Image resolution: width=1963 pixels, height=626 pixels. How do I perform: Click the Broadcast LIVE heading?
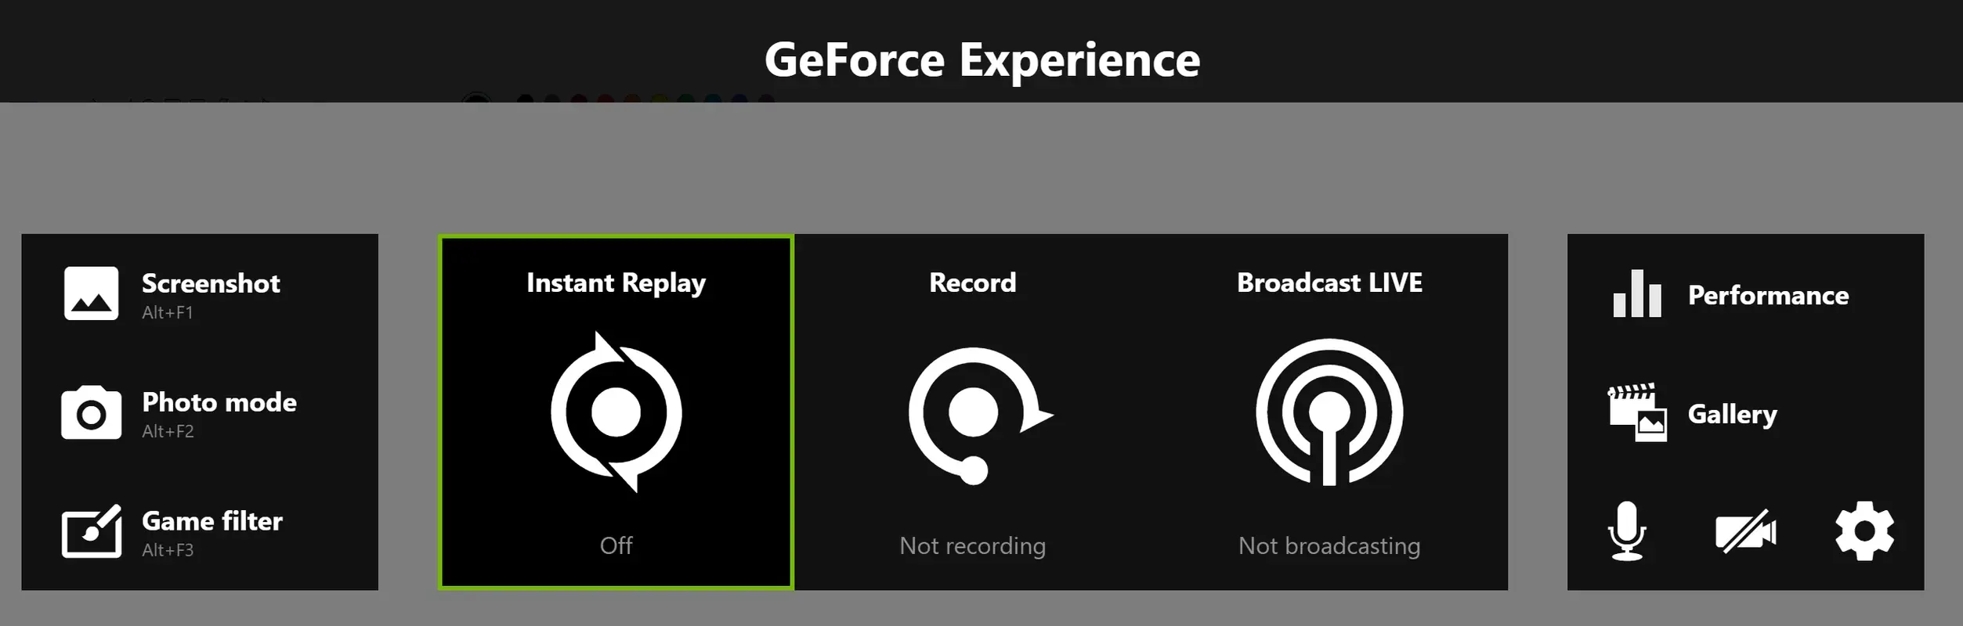pyautogui.click(x=1329, y=282)
